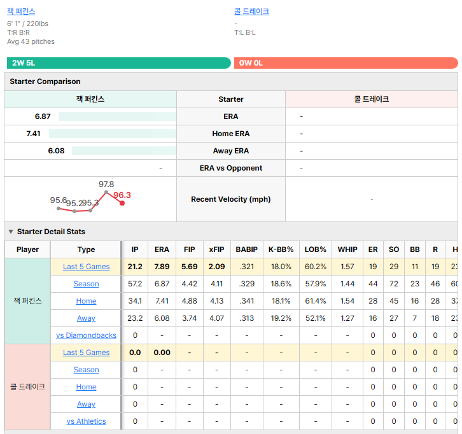Click the 7.89 ERA value in Last 5 Games
This screenshot has width=462, height=434.
click(x=162, y=267)
